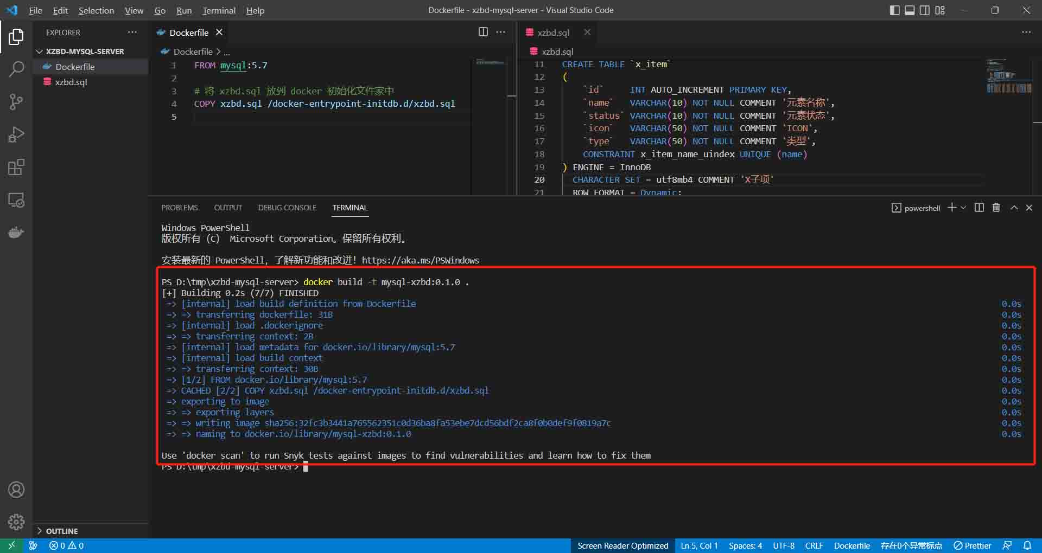
Task: Collapse the XZBD-MYSQL-SERVER folder section
Action: 39,52
